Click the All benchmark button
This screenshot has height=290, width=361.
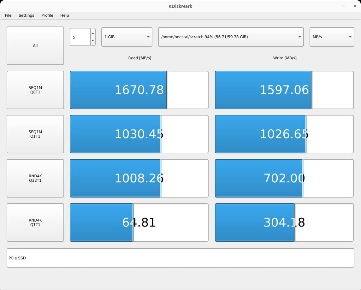click(x=35, y=46)
